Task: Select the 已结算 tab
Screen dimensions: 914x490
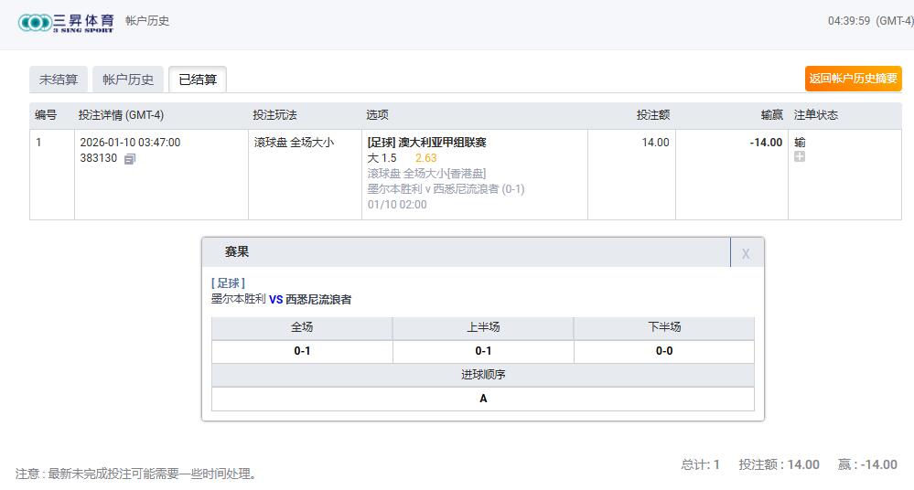Action: pyautogui.click(x=198, y=80)
